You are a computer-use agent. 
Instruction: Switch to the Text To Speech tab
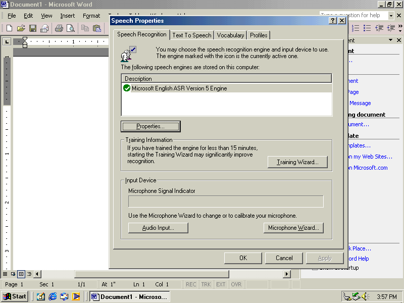[192, 35]
